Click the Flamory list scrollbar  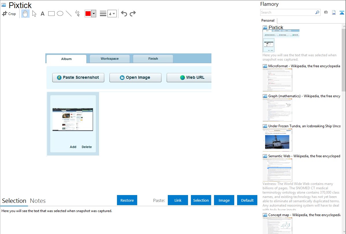tap(344, 60)
